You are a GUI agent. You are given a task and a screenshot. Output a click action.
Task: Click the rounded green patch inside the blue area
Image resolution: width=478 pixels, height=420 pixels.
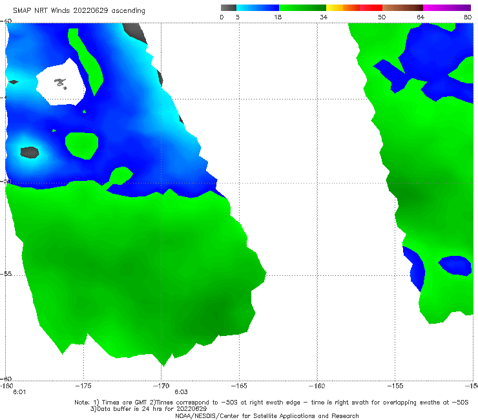pos(81,146)
